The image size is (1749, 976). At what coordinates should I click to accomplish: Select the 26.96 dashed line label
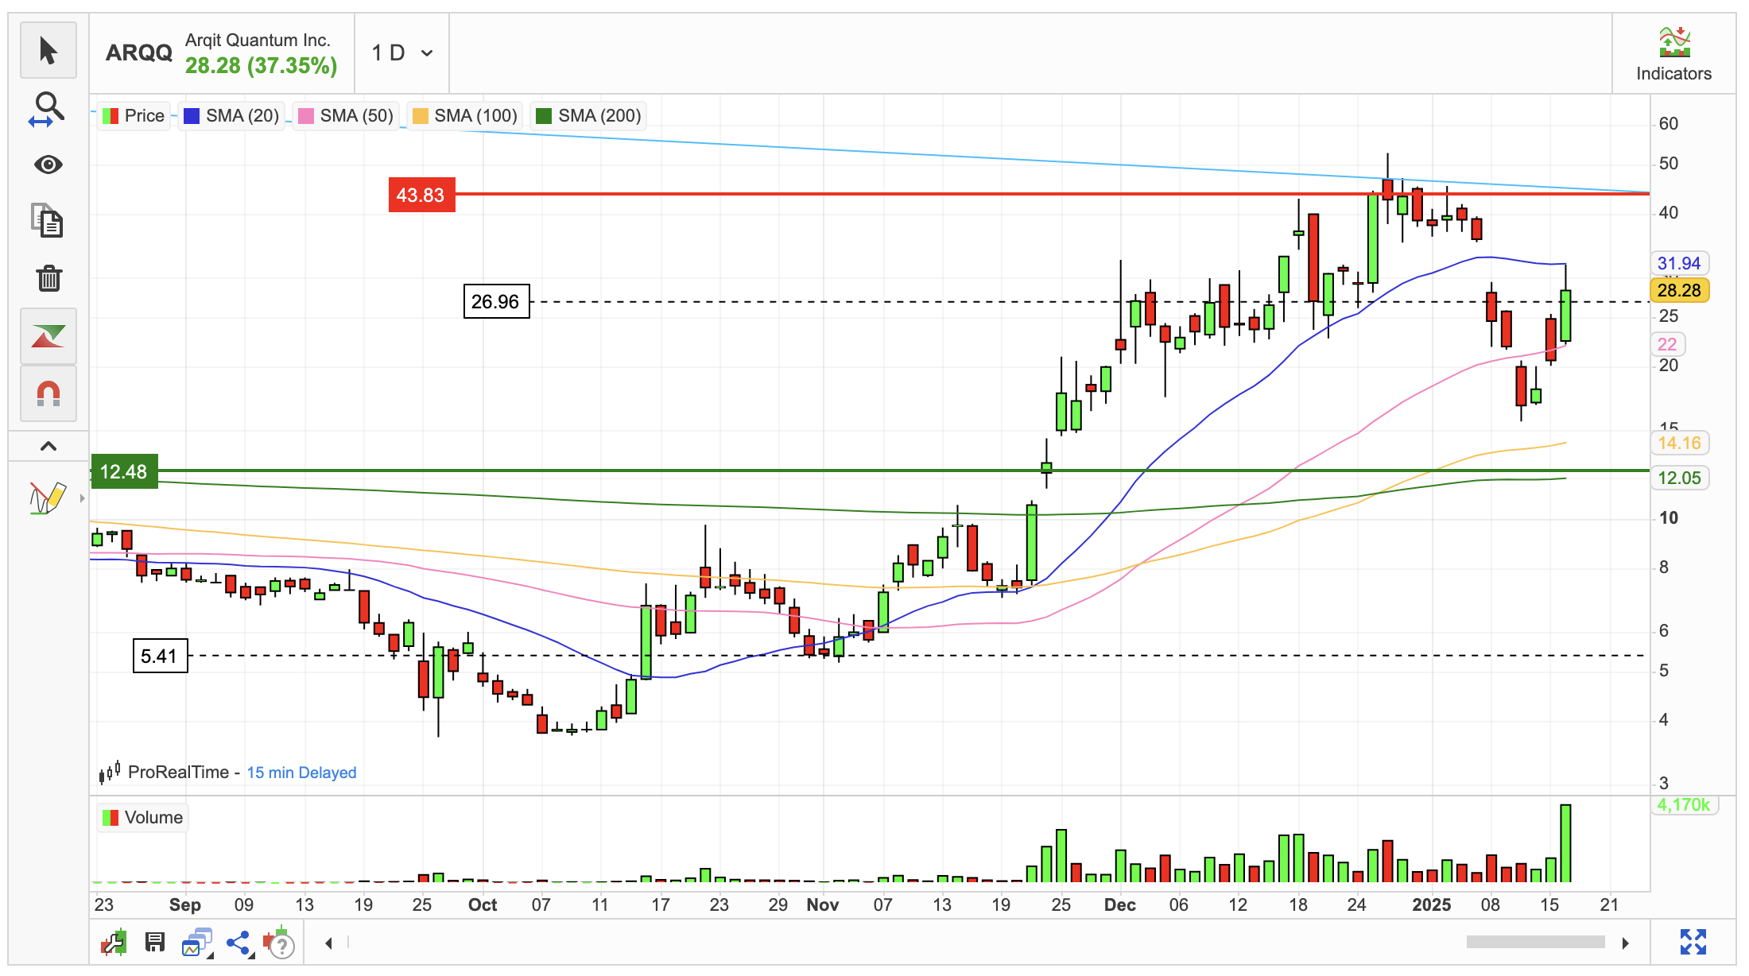tap(496, 301)
